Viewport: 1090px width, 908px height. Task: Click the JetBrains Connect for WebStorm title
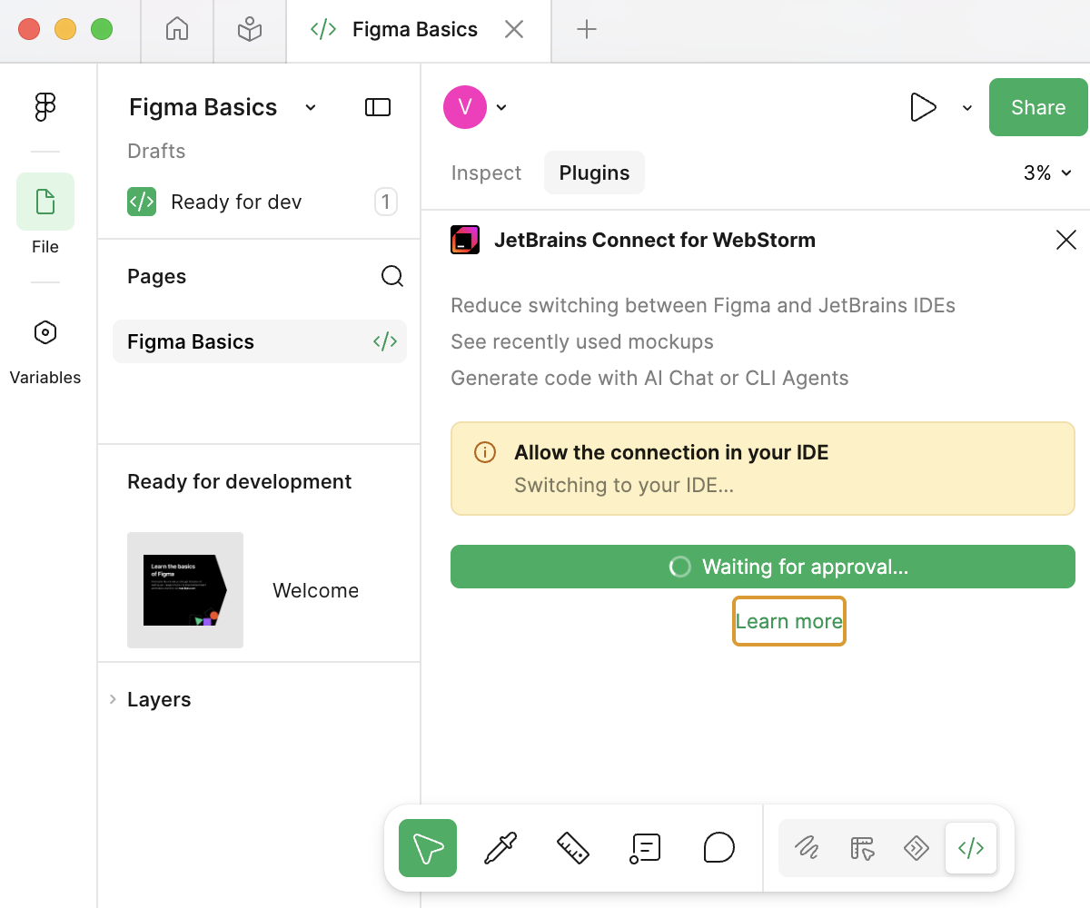(x=655, y=240)
